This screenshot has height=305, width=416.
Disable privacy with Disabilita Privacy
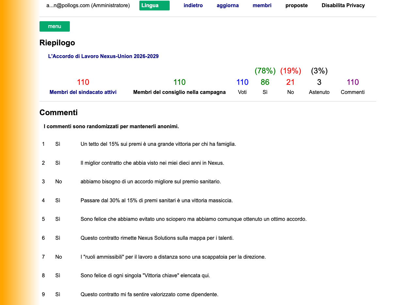pyautogui.click(x=343, y=5)
